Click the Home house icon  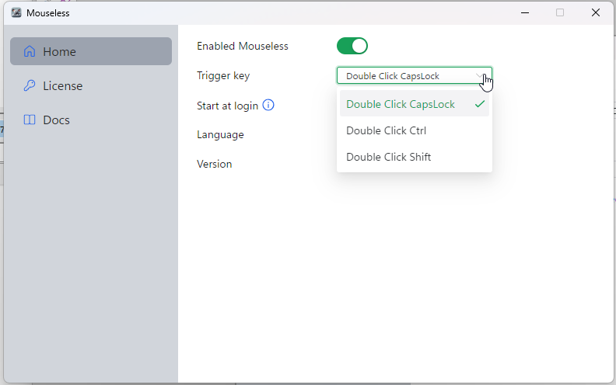coord(30,51)
